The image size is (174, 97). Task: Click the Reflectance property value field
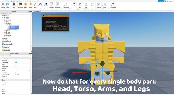(x=23, y=72)
